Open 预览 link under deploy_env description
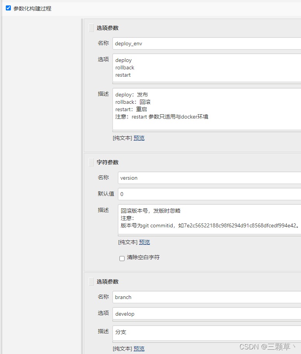This screenshot has width=301, height=354. click(139, 138)
